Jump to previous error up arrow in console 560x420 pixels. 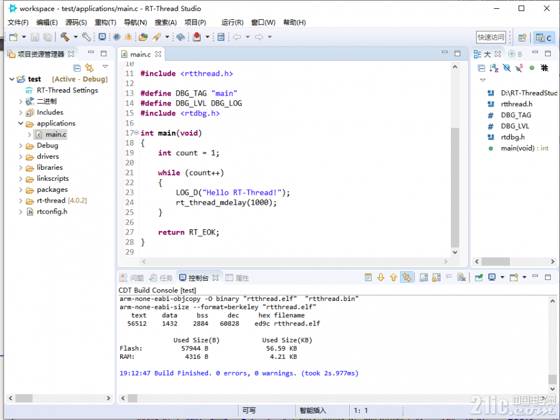394,278
